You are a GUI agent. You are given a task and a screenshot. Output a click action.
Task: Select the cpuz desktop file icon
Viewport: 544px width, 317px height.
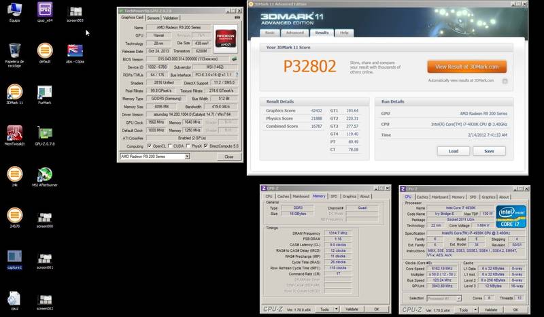[x=14, y=301]
